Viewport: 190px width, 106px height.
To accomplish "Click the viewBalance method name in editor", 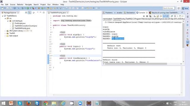I will 79,58.
